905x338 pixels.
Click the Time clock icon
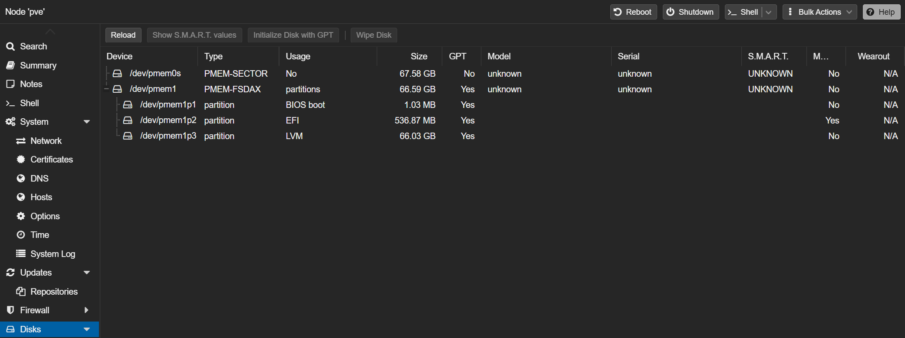[21, 235]
